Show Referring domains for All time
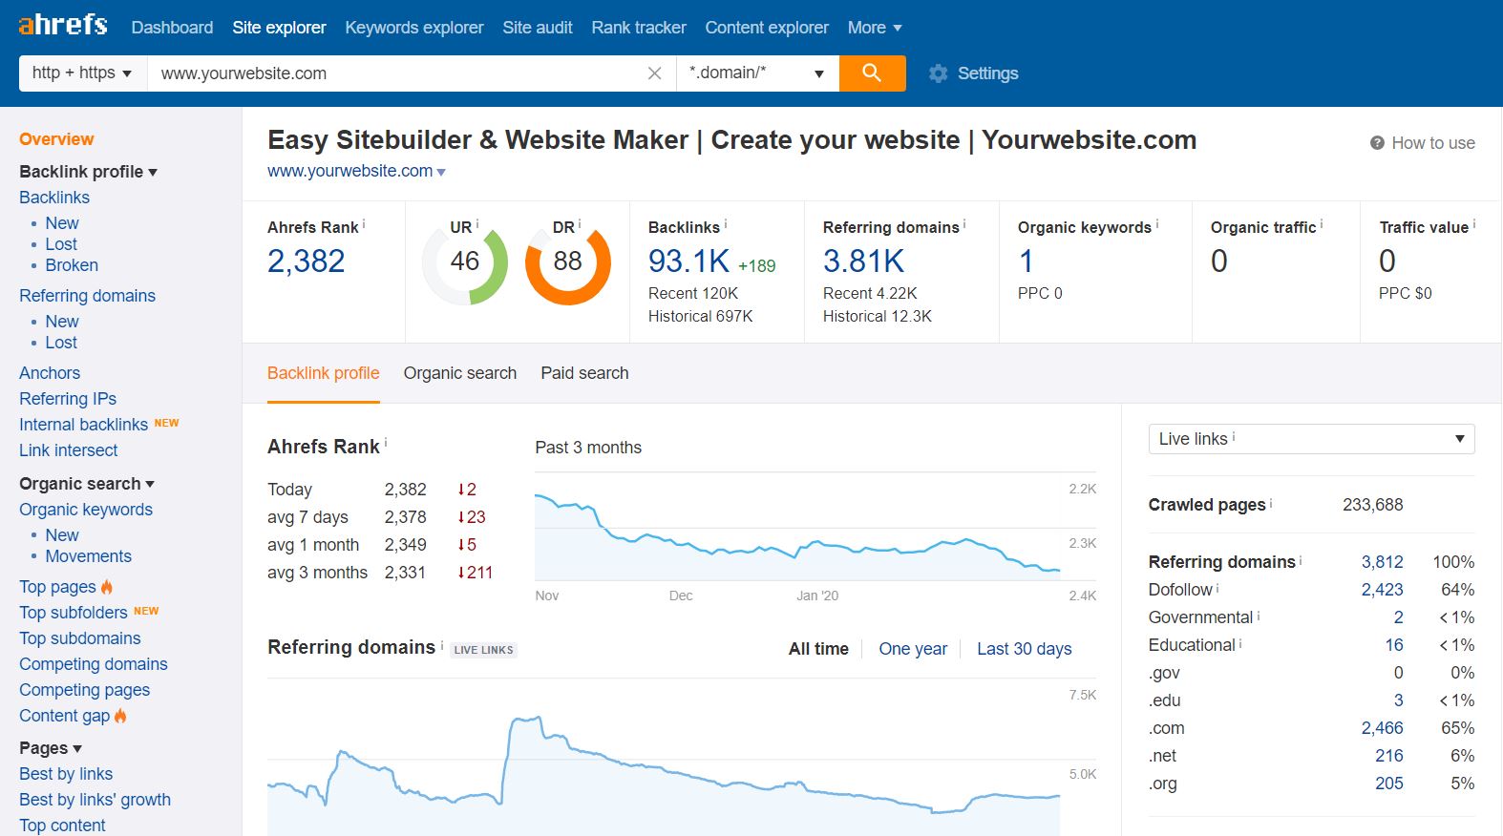1503x836 pixels. point(818,649)
